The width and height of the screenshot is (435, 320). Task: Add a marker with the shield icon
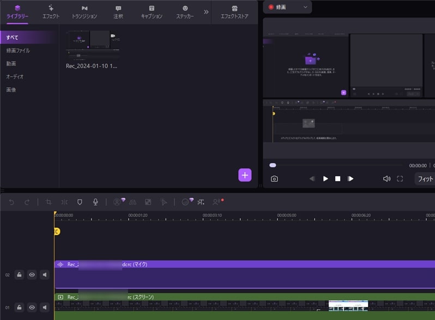(x=80, y=202)
